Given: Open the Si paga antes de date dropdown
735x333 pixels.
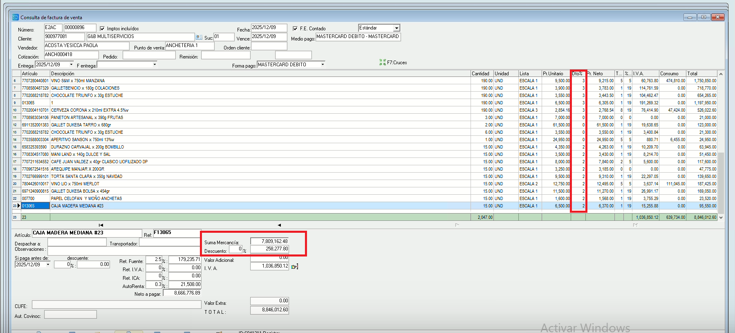Looking at the screenshot, I should point(48,265).
